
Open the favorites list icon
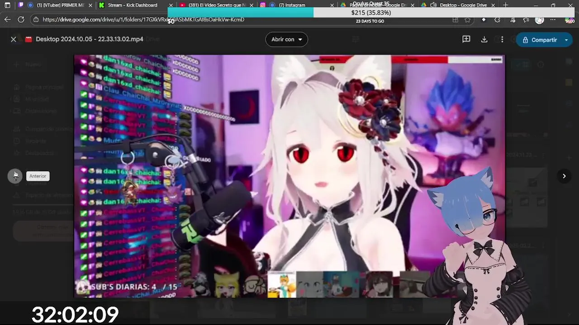pos(526,20)
